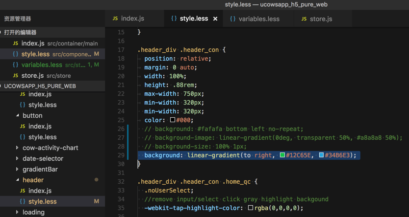Open the gradientBar folder in explorer
The image size is (409, 217).
[40, 169]
